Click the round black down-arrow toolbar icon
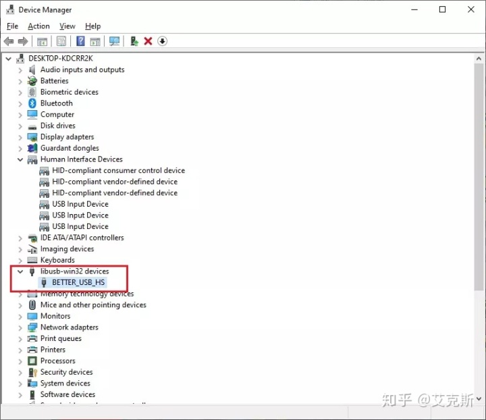The image size is (486, 420). [x=163, y=41]
